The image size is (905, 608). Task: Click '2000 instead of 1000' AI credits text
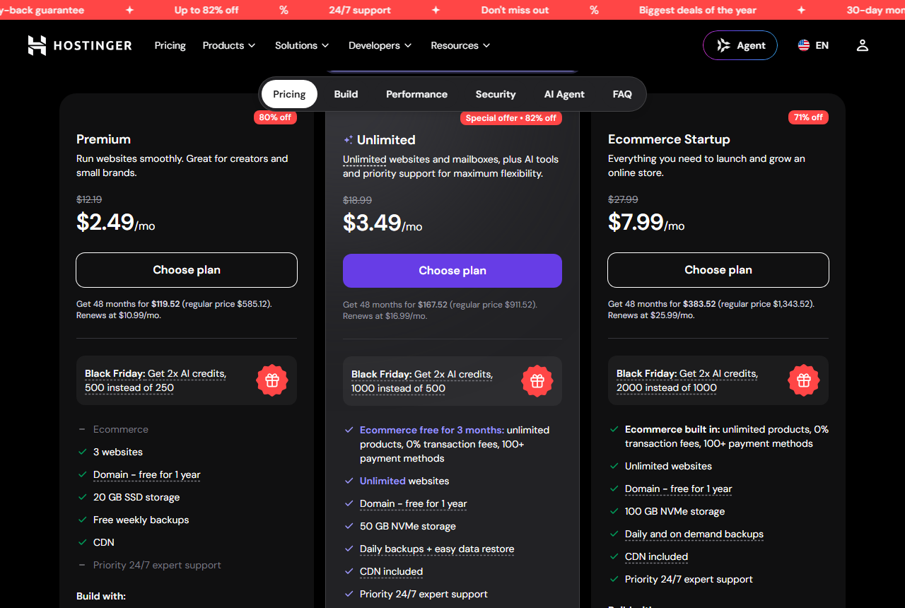click(x=667, y=387)
